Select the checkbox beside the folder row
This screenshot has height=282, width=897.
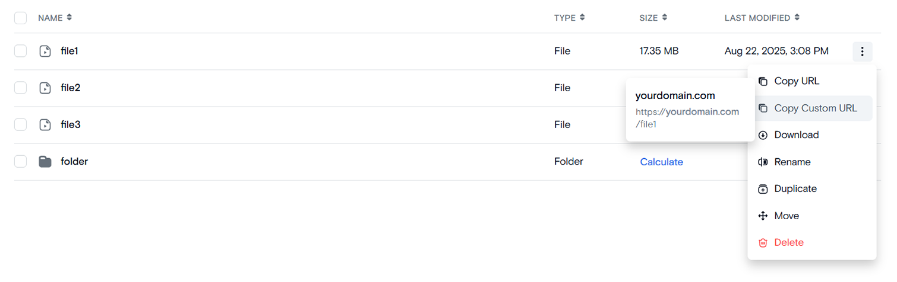click(21, 162)
